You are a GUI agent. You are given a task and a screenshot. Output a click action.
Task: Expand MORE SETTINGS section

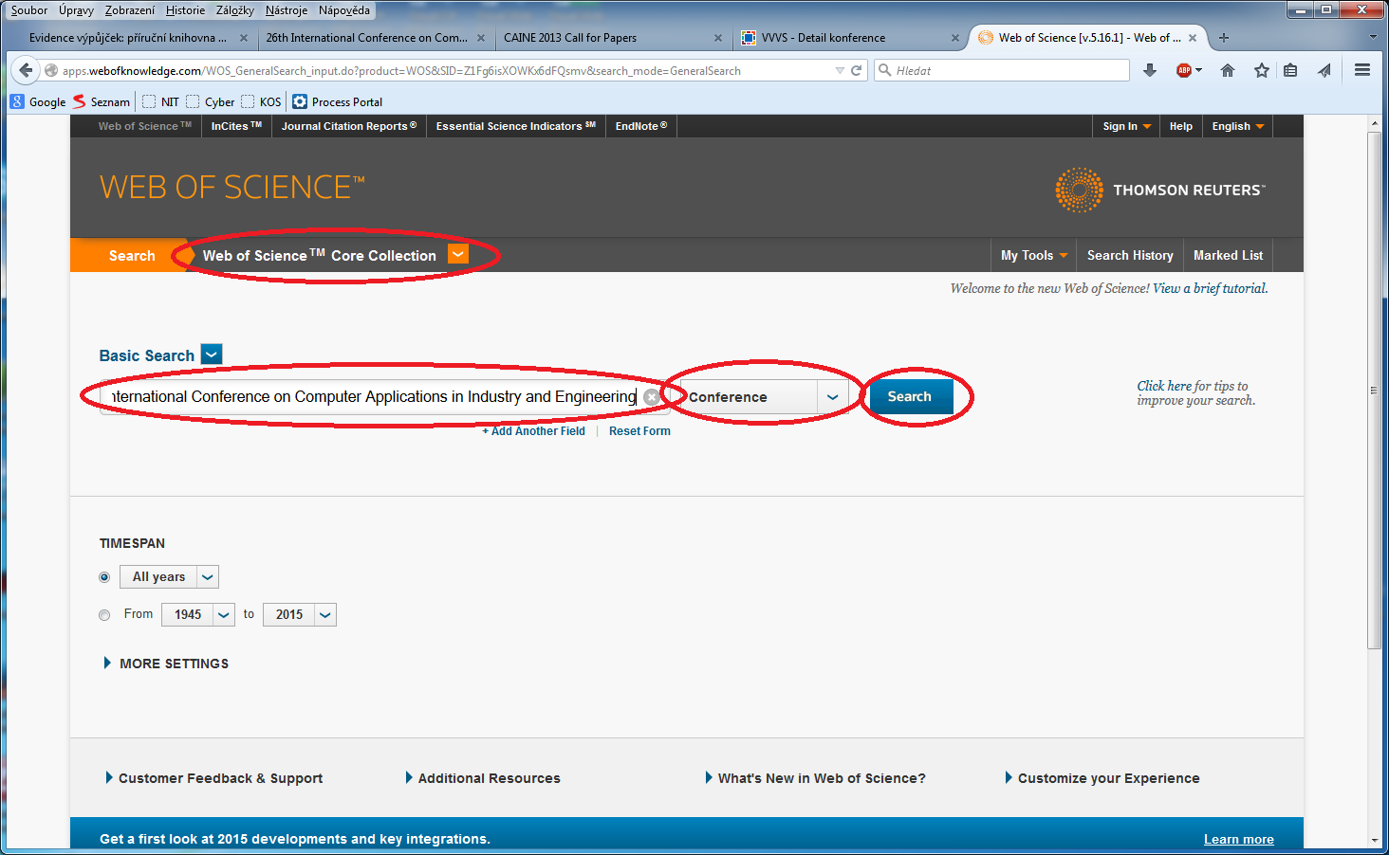[166, 664]
